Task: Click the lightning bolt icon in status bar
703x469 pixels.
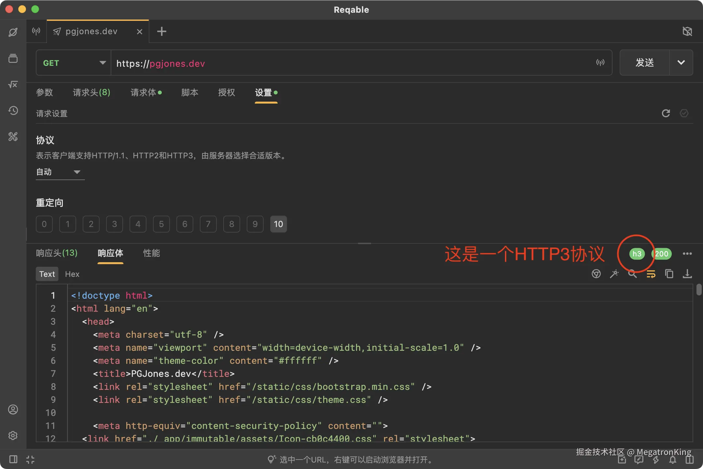Action: [x=656, y=460]
